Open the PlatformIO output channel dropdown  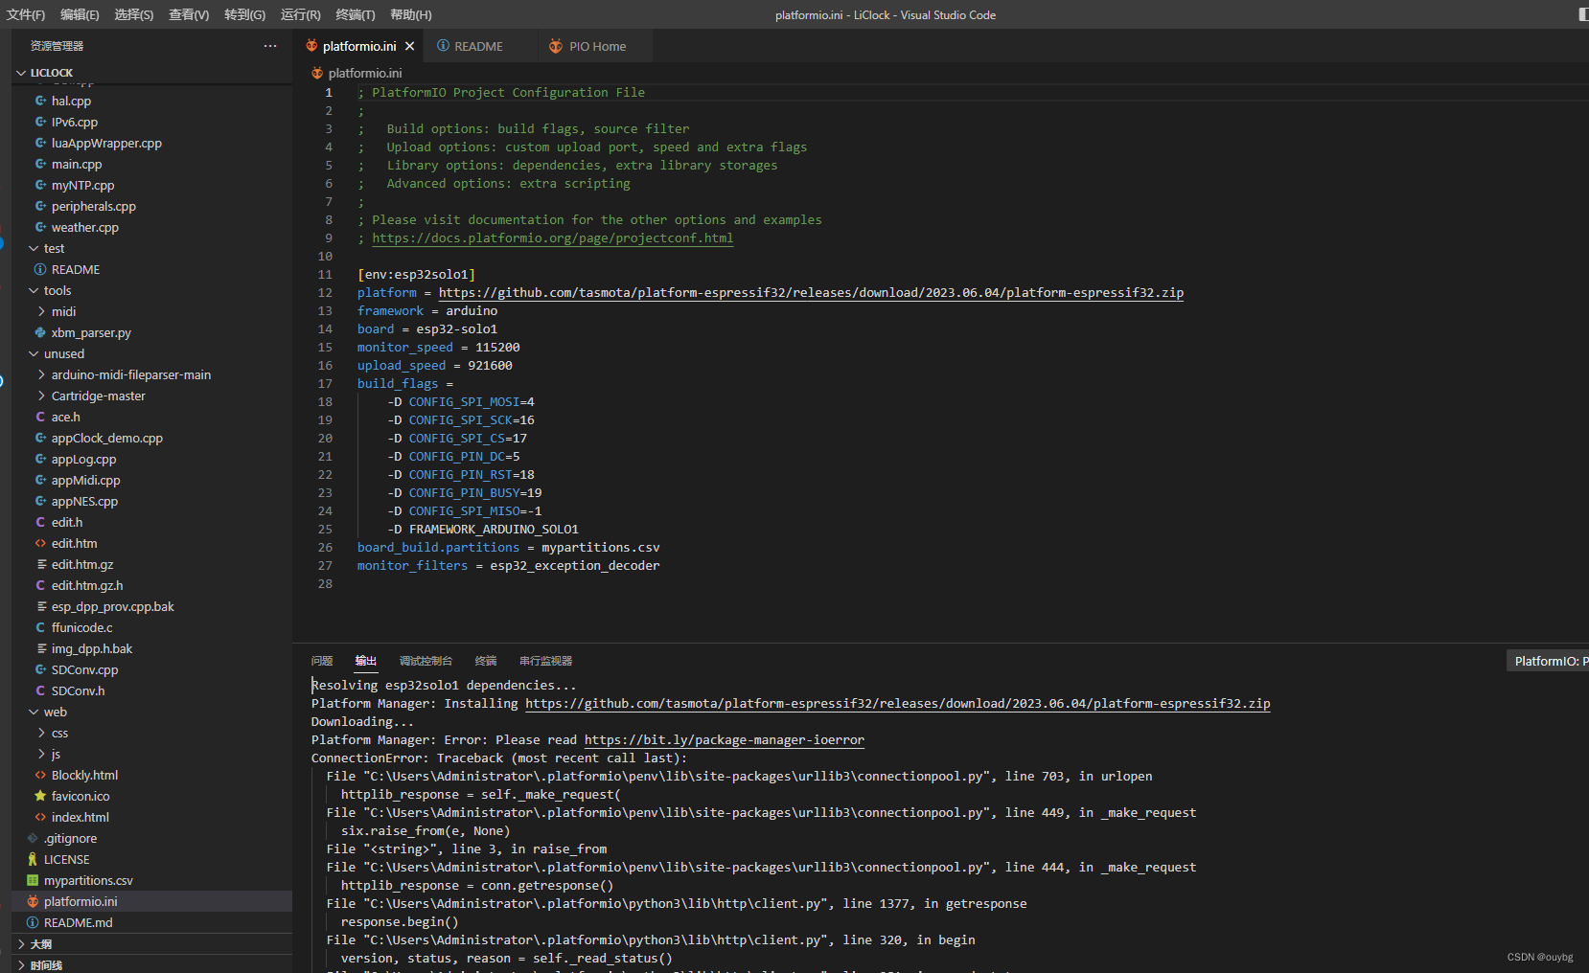[x=1548, y=661]
